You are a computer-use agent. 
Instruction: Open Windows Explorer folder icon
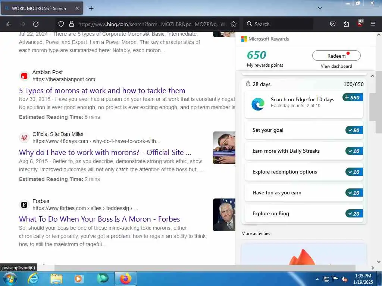(56, 279)
